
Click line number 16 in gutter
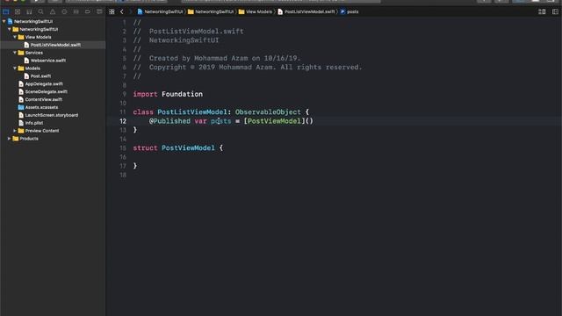click(123, 157)
